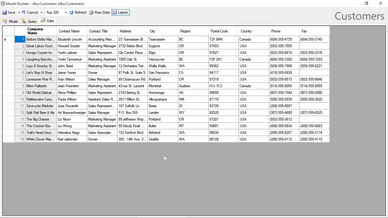The width and height of the screenshot is (388, 218).
Task: Click the '(206) 555-4115' fax cell
Action: coord(314,139)
